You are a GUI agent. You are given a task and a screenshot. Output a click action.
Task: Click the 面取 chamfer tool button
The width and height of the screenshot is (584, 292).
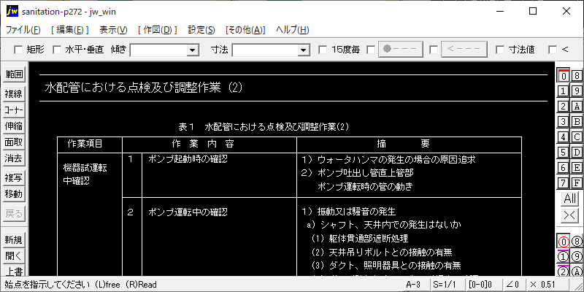click(x=13, y=142)
